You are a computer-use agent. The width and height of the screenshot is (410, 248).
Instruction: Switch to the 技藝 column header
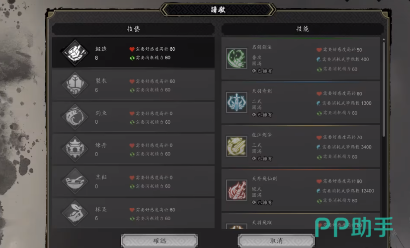(x=133, y=29)
